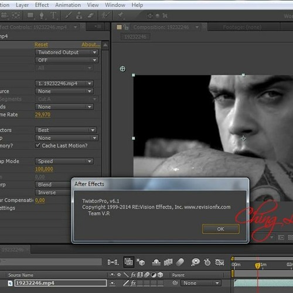Open the Layer menu
293x293 pixels.
click(22, 5)
